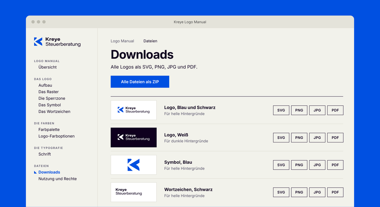Download JPG of Symbol, Blau
The image size is (380, 207).
[317, 165]
